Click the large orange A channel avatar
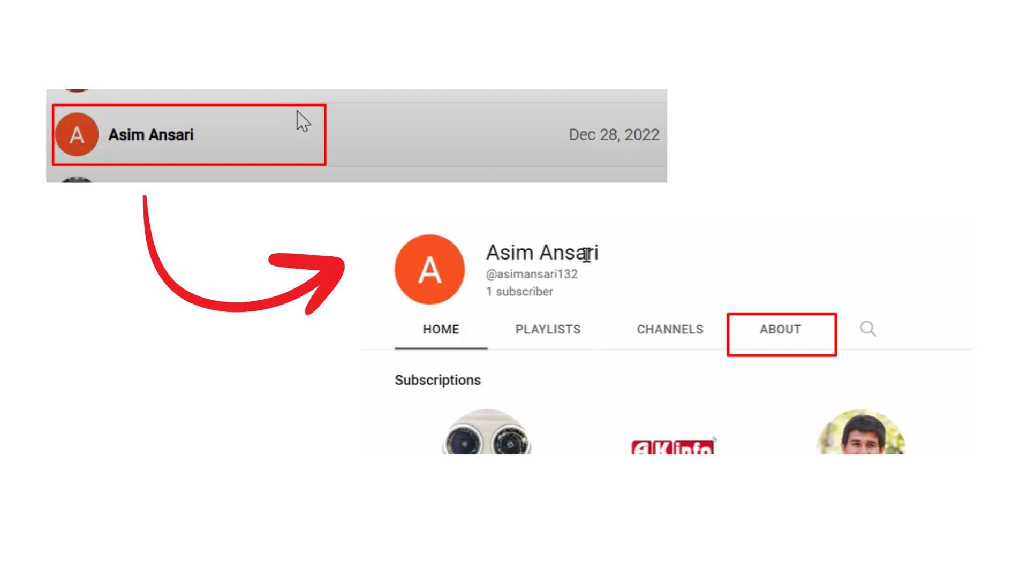The height and width of the screenshot is (578, 1028). [x=429, y=269]
